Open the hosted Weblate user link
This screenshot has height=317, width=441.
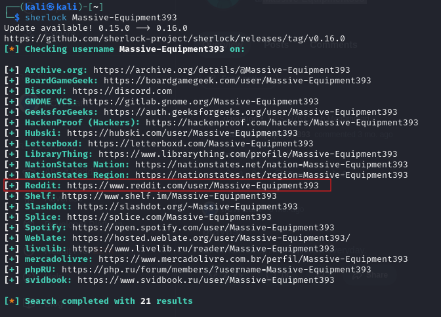point(211,238)
